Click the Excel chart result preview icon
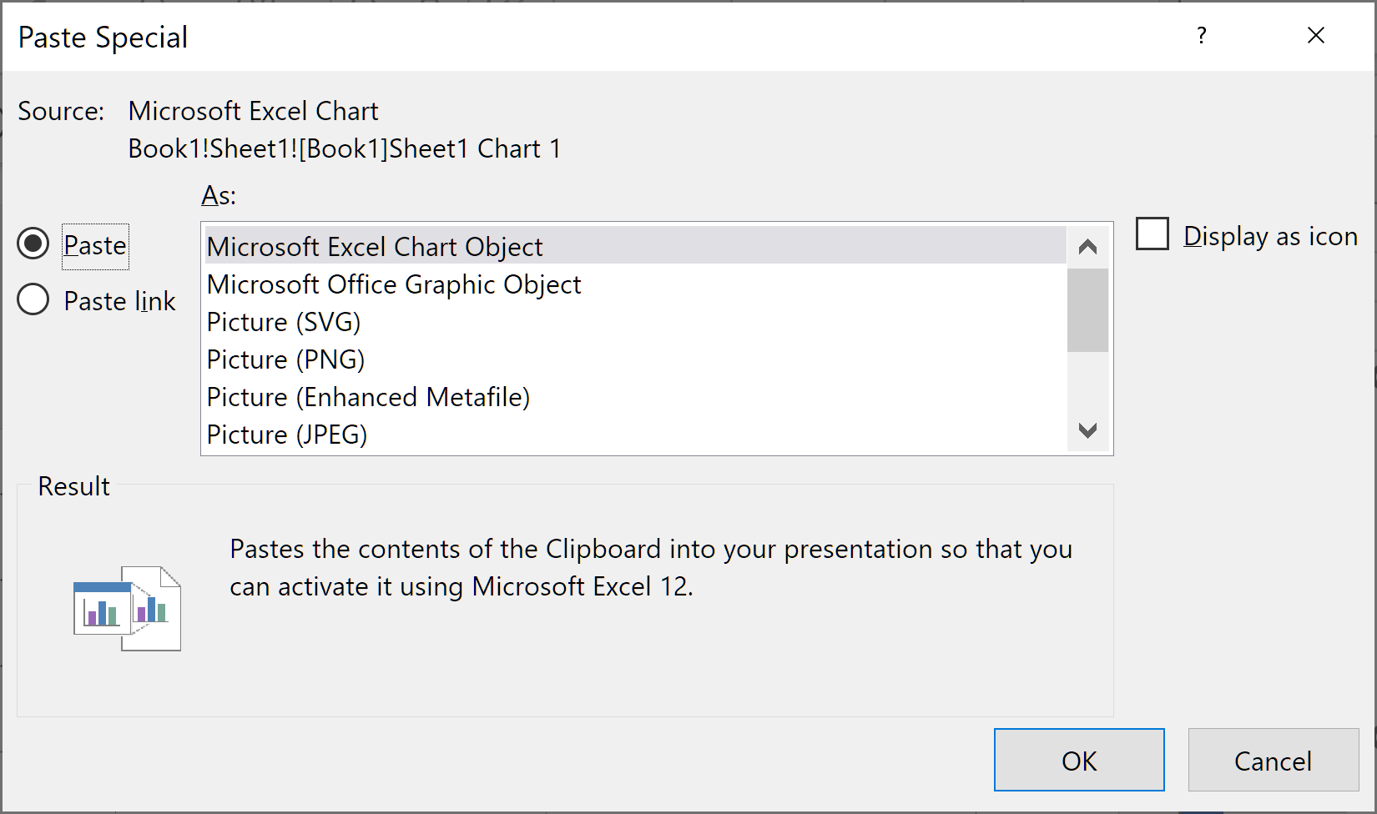This screenshot has height=814, width=1377. (127, 608)
